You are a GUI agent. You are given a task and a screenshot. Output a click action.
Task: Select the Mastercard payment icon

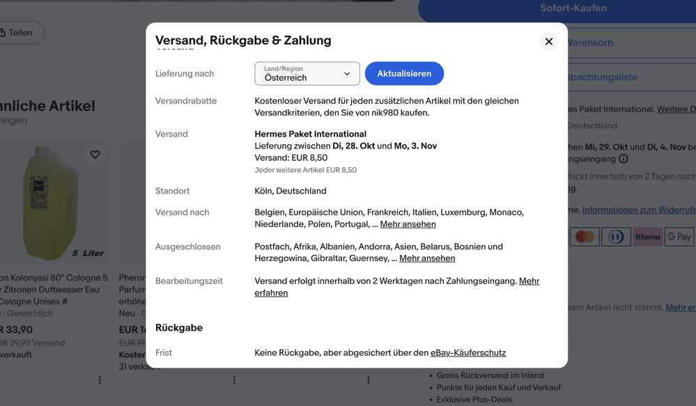[585, 237]
